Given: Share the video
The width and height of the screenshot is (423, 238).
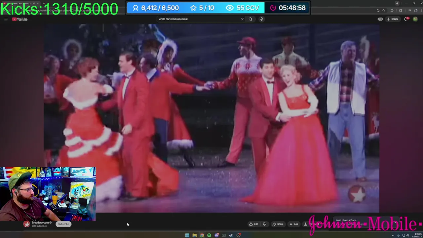Looking at the screenshot, I should [x=278, y=224].
